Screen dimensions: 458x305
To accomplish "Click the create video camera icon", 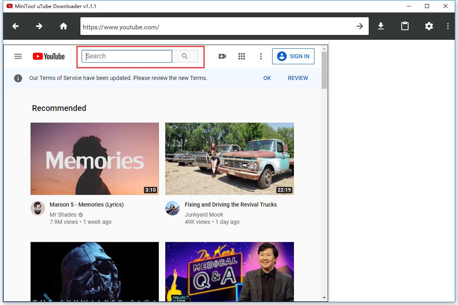I will (222, 56).
